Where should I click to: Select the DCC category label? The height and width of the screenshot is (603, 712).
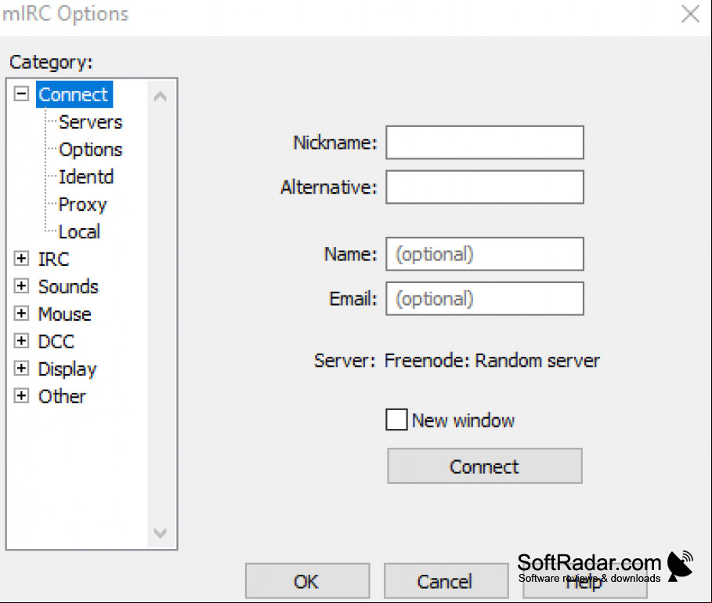coord(56,341)
